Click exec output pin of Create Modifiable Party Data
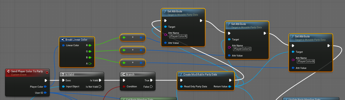Image resolution: width=345 pixels, height=100 pixels. click(230, 80)
